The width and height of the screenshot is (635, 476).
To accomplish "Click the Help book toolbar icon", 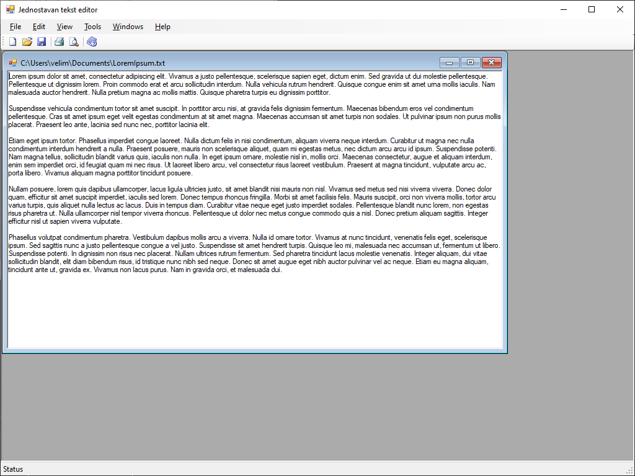I will pyautogui.click(x=92, y=42).
